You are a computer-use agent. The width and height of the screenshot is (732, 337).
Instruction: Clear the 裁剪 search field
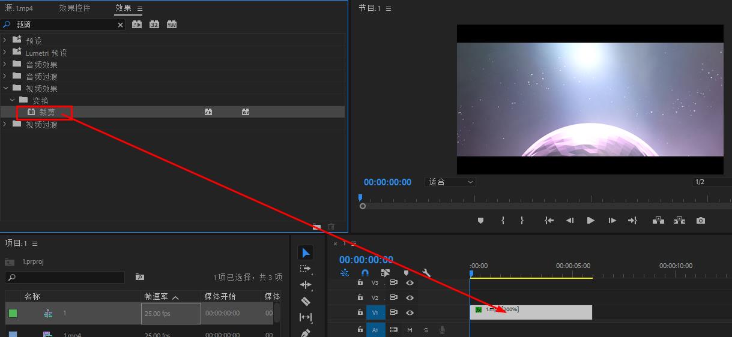pyautogui.click(x=120, y=25)
